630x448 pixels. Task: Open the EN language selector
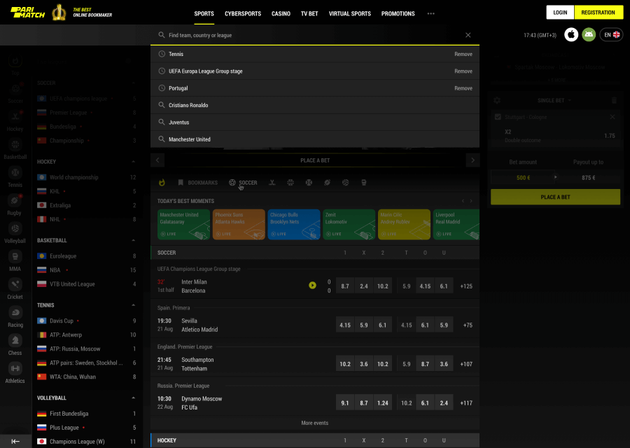pyautogui.click(x=612, y=35)
